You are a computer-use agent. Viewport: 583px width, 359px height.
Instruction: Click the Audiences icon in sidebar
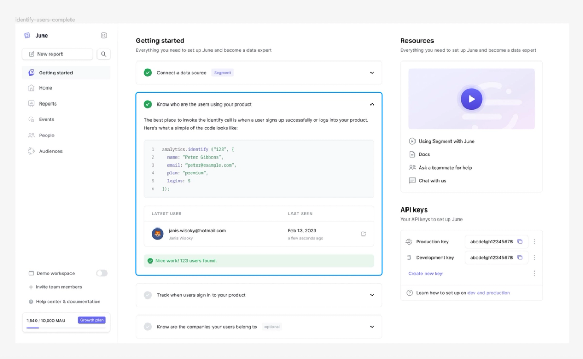tap(31, 151)
